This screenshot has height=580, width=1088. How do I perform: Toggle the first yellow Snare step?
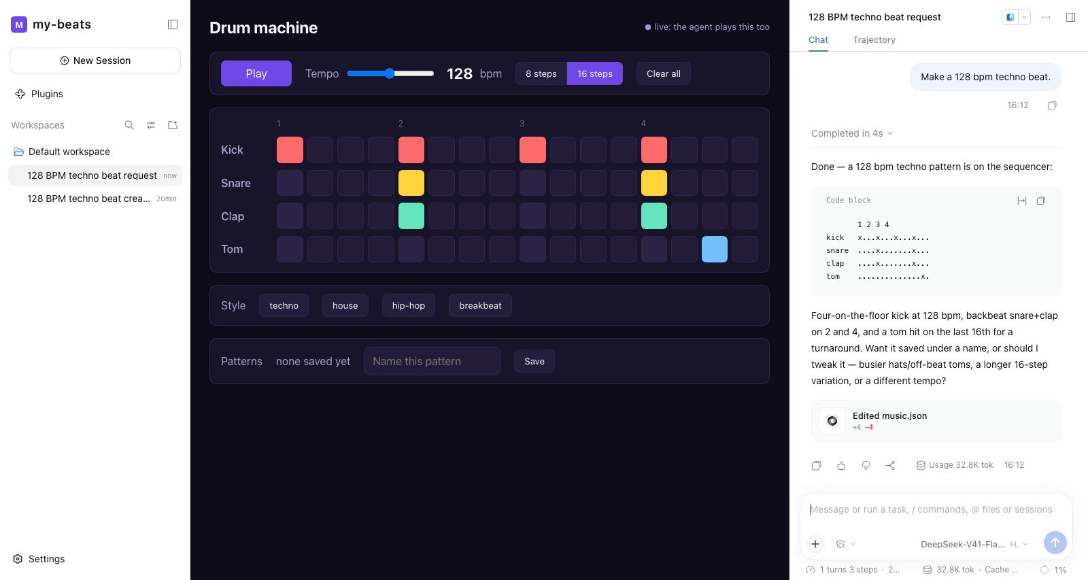click(411, 183)
